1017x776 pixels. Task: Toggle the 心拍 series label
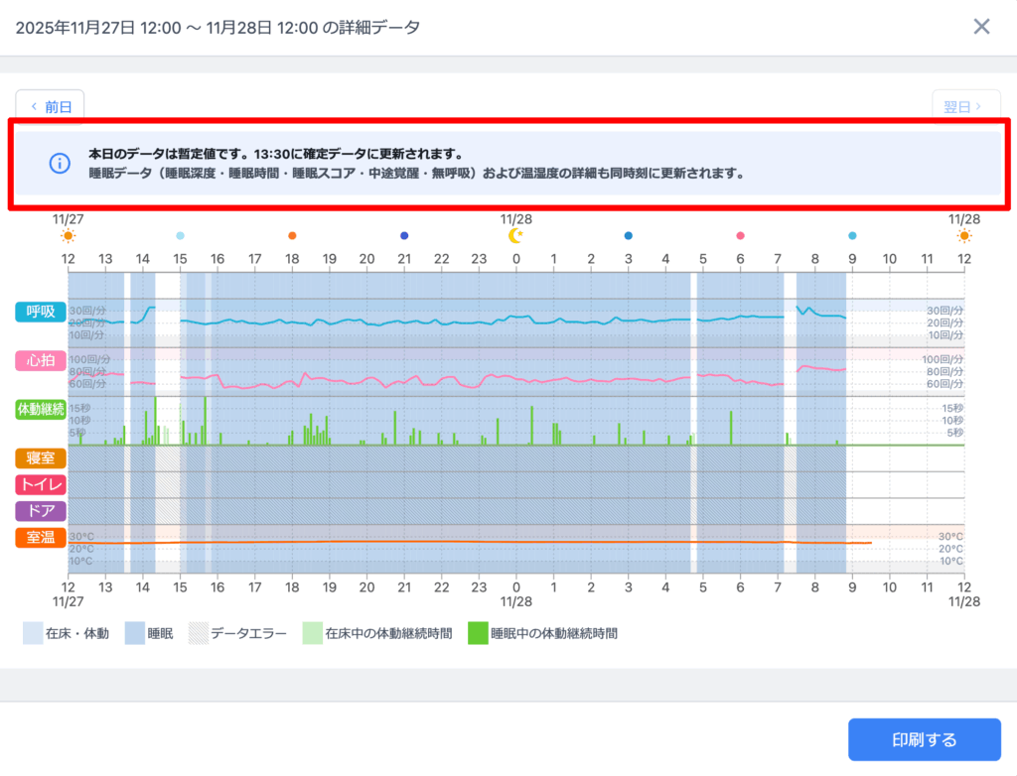[41, 360]
